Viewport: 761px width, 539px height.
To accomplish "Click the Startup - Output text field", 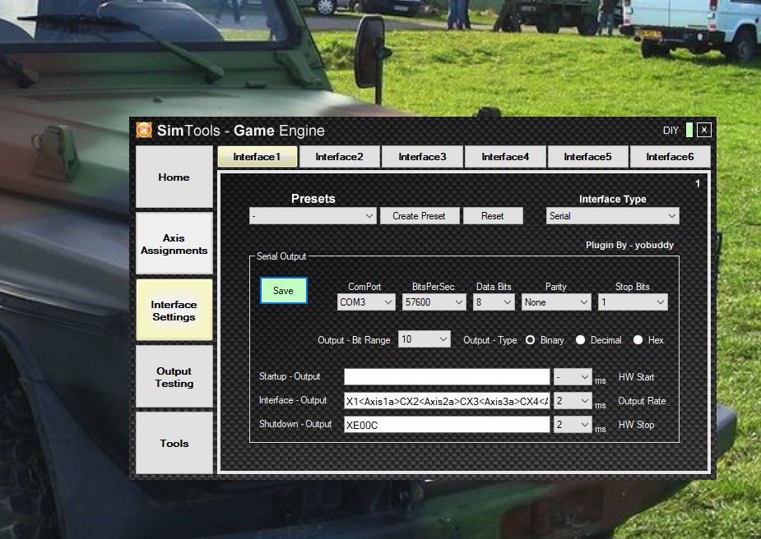I will (x=447, y=376).
